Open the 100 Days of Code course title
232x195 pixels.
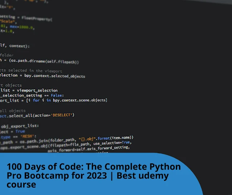(94, 175)
